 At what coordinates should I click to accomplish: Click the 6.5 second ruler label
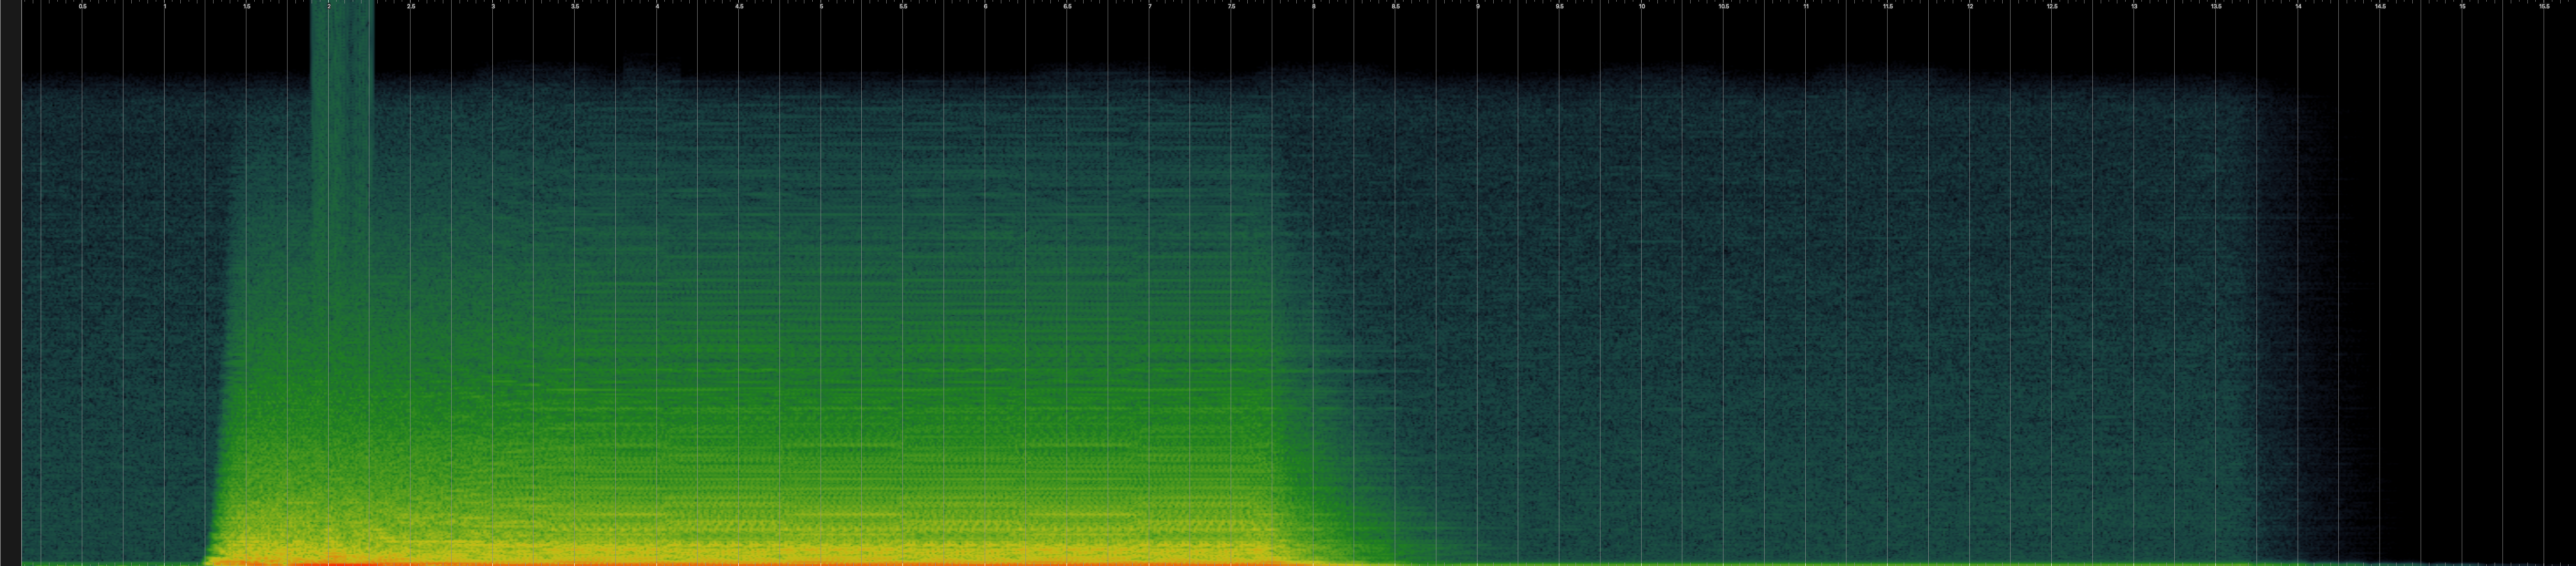[1067, 7]
